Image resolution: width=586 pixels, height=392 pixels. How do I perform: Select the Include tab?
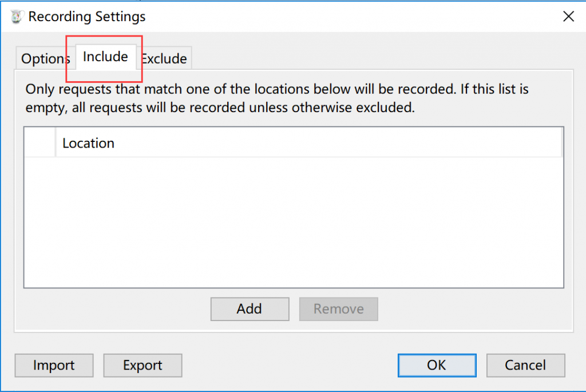(105, 57)
